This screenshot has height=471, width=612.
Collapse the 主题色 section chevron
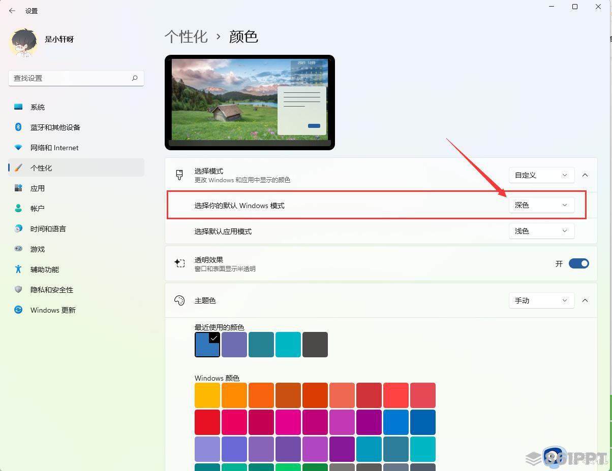pyautogui.click(x=585, y=300)
